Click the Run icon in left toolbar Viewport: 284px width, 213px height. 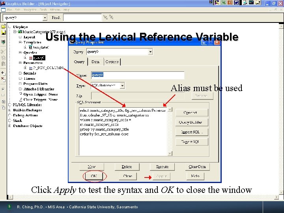pyautogui.click(x=3, y=42)
